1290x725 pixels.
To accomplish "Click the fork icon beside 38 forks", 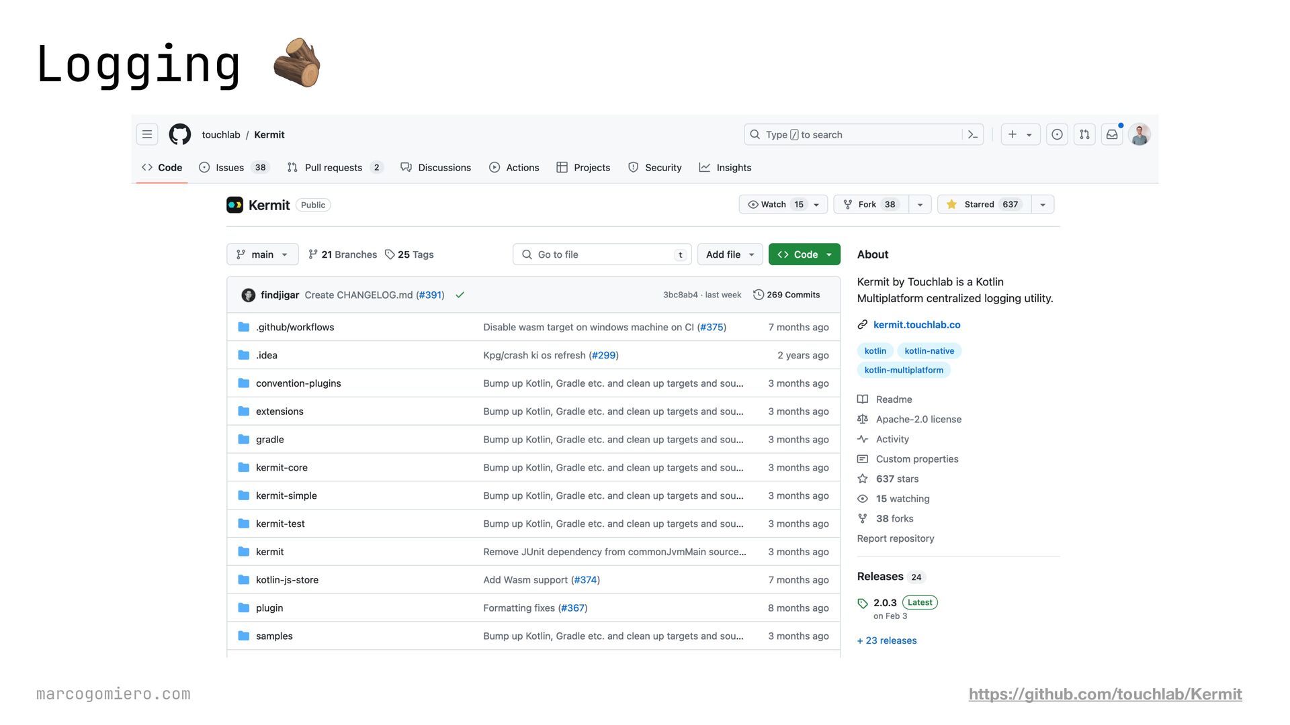I will [x=863, y=518].
